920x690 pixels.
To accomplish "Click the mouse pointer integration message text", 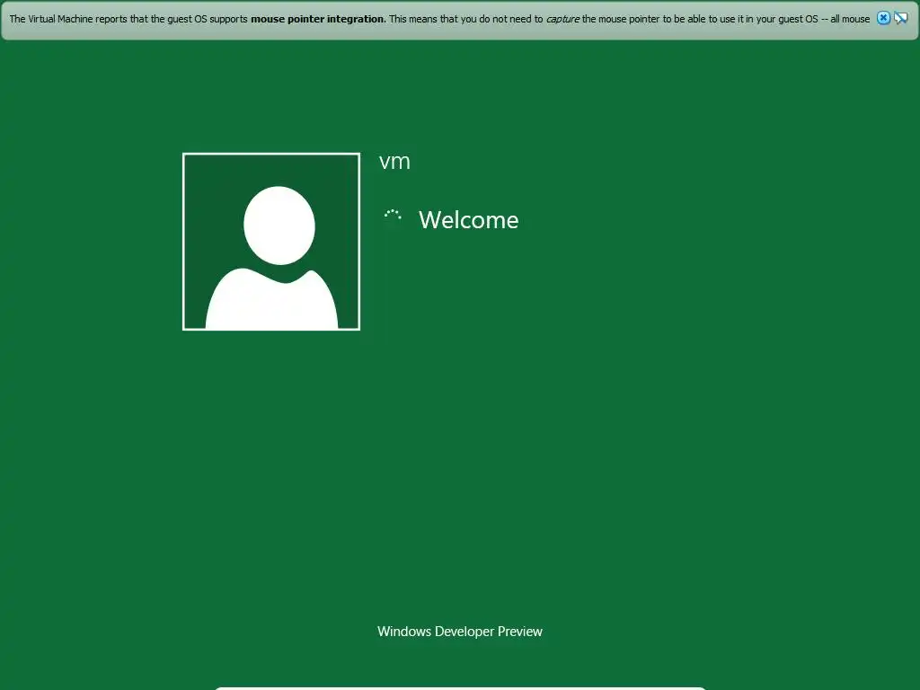I will click(439, 19).
